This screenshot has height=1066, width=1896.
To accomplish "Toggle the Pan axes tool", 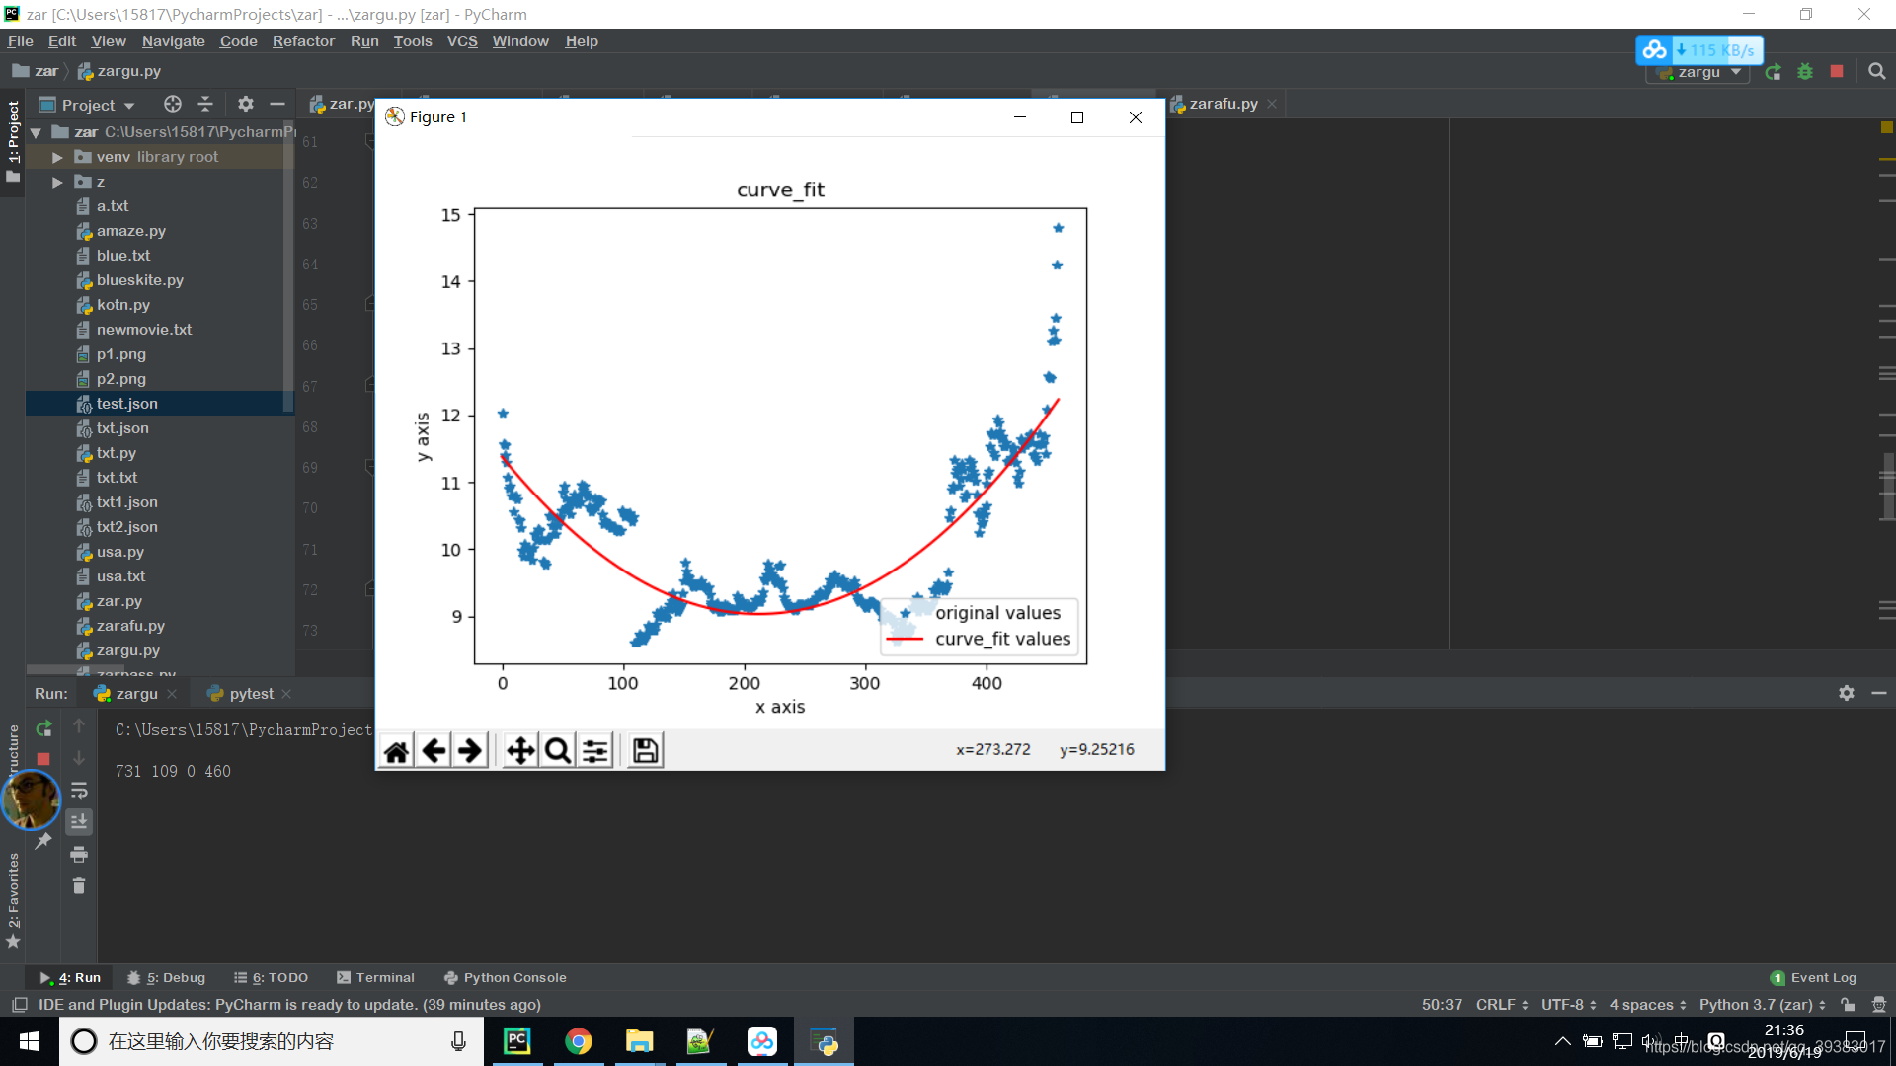I will [x=520, y=751].
